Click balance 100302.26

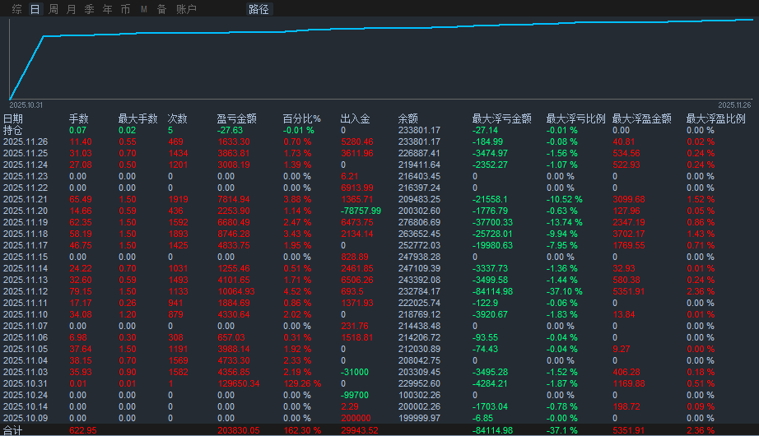click(x=419, y=396)
